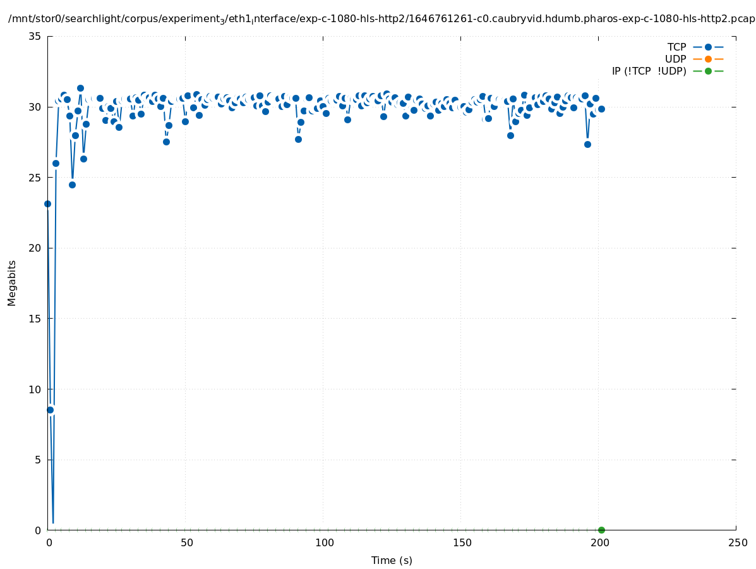Select the green data point at 200 seconds
This screenshot has width=756, height=569.
(x=601, y=530)
